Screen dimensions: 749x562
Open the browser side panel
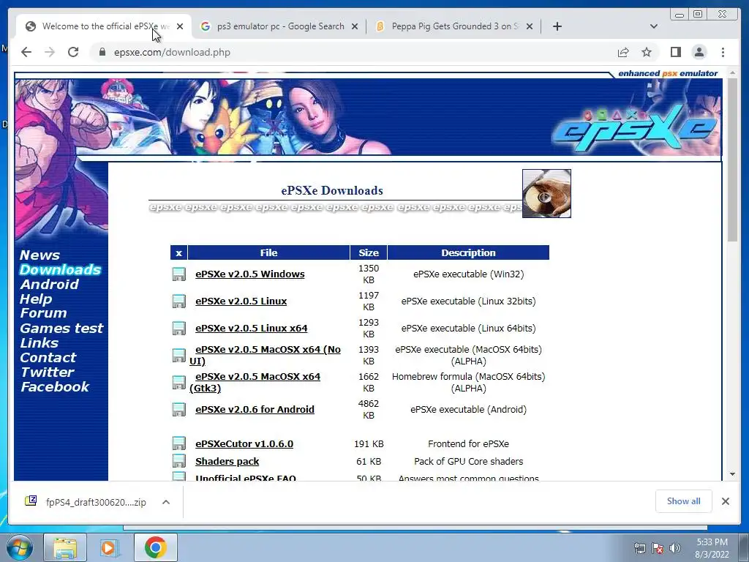(x=675, y=52)
